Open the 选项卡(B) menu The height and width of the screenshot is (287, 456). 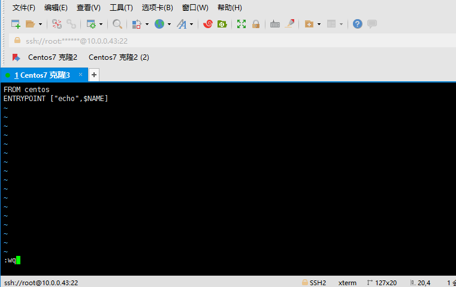(158, 8)
